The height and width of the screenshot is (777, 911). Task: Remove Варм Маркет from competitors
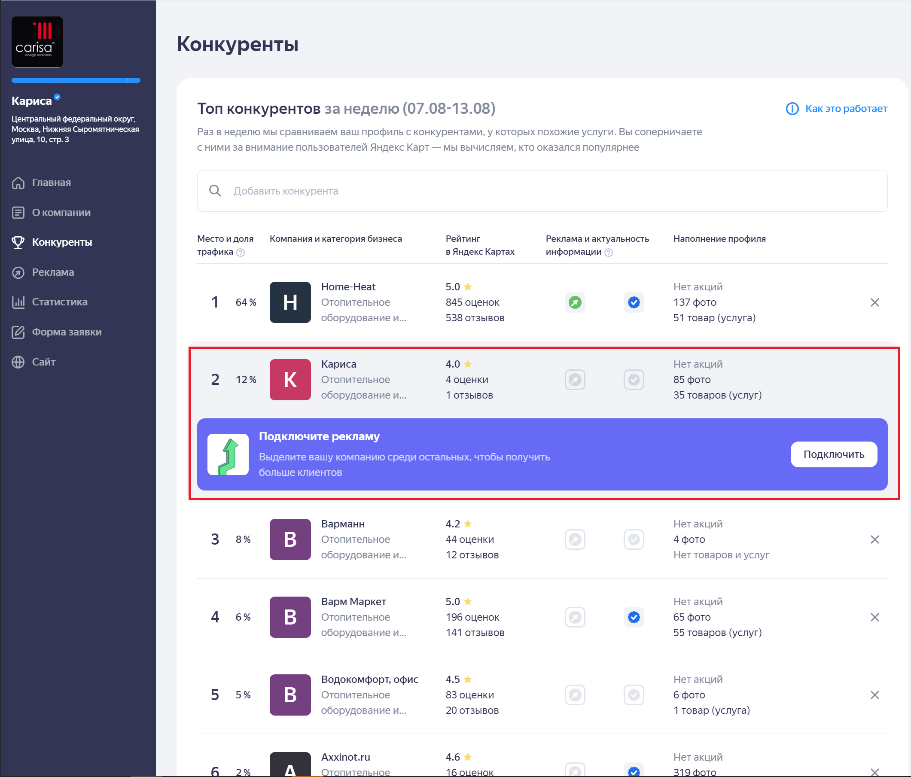[x=874, y=617]
